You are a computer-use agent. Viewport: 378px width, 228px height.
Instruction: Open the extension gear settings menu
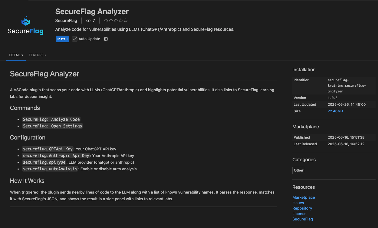106,39
